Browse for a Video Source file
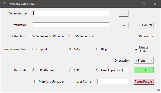Image resolution: width=161 pixels, height=93 pixels. click(x=124, y=13)
